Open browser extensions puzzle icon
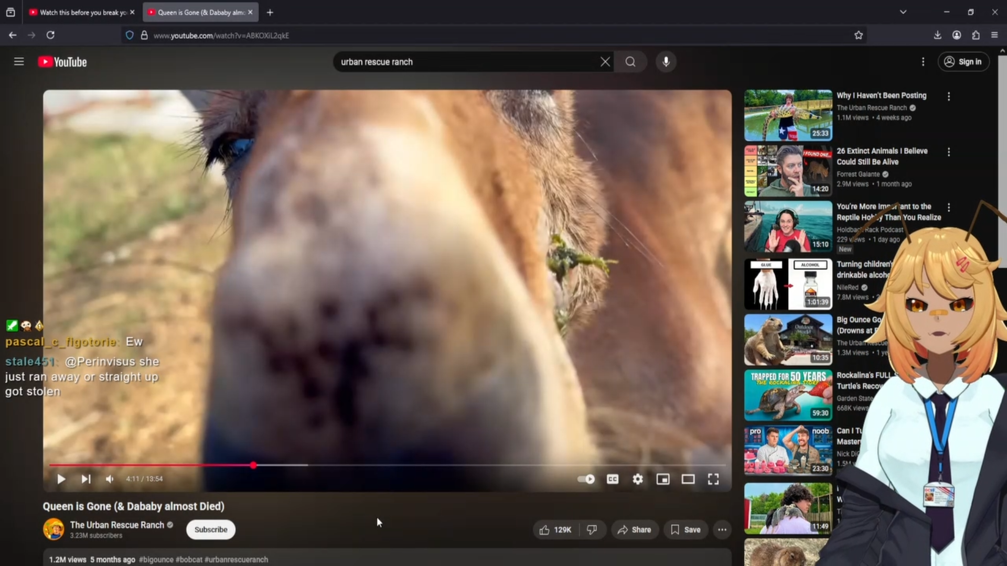1007x566 pixels. [976, 35]
